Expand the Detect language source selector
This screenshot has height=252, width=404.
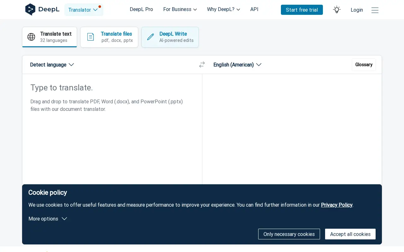(x=52, y=65)
